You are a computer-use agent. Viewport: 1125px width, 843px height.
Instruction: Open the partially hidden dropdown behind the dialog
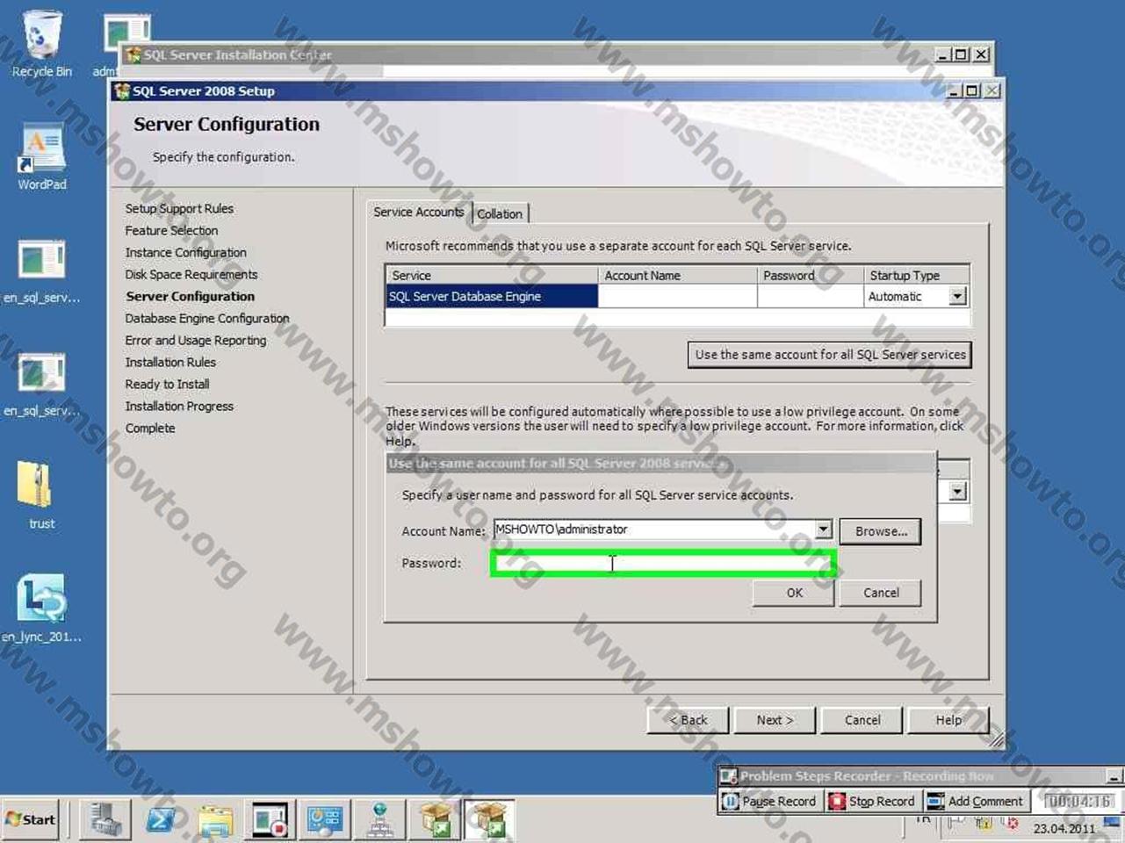957,492
